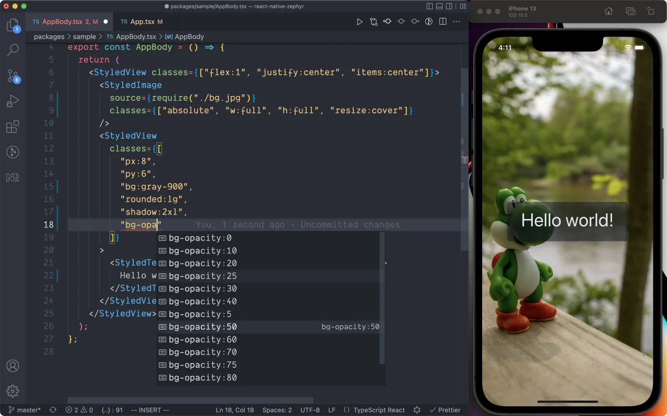Open the Extensions view icon
This screenshot has height=416, width=667.
pyautogui.click(x=13, y=126)
